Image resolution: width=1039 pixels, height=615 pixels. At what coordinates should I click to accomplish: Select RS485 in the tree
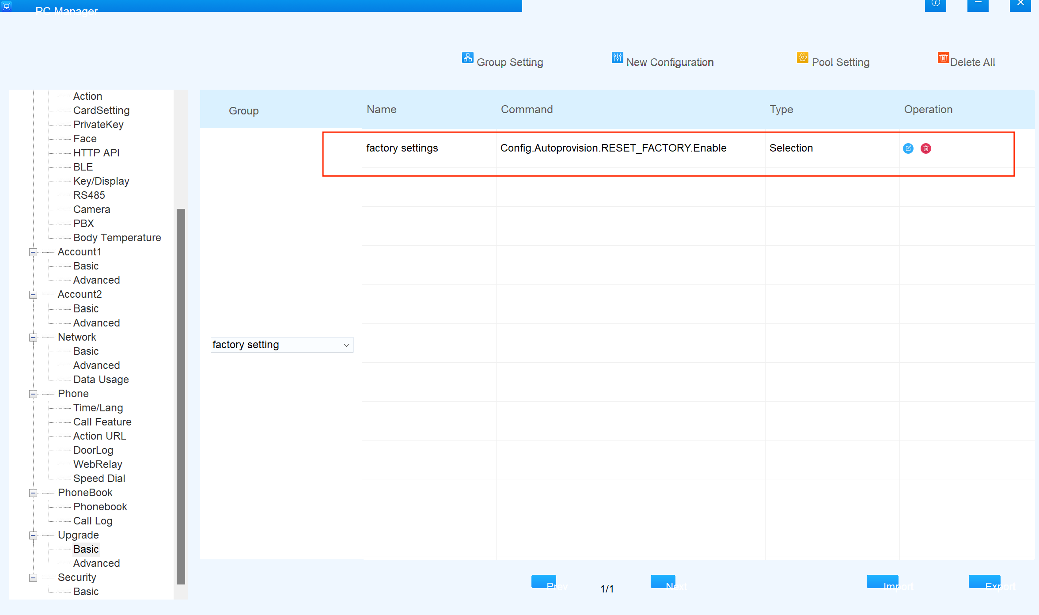[x=89, y=195]
